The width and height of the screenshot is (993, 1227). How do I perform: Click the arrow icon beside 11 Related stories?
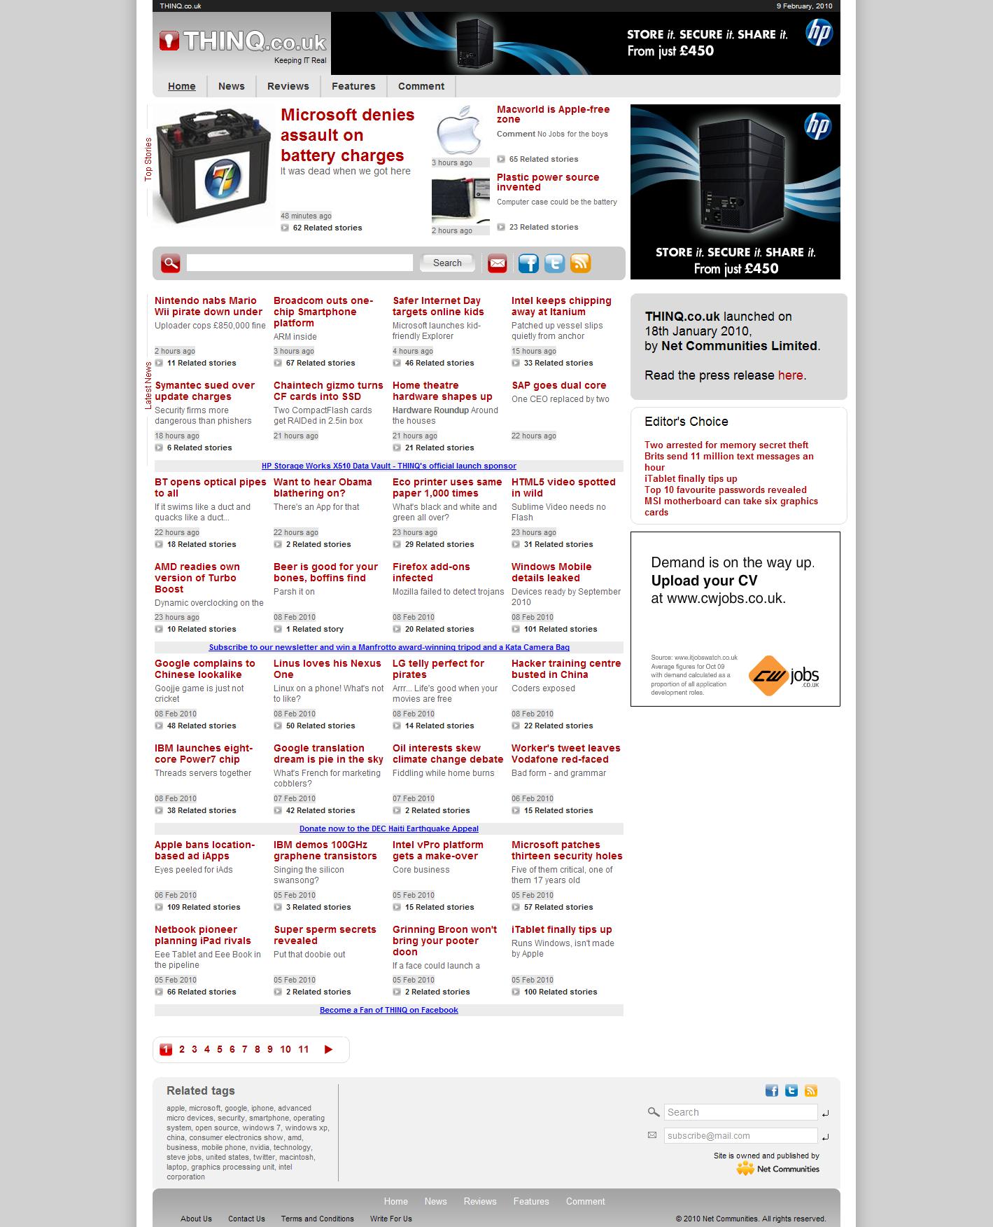tap(159, 363)
